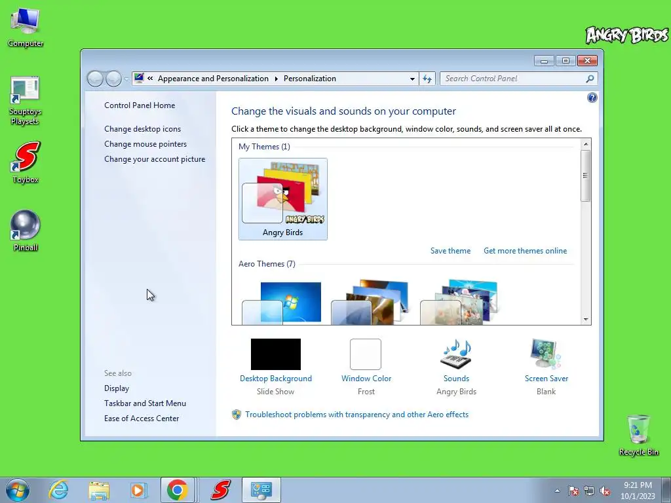Click the address bar control panel icon
This screenshot has height=503, width=671.
coord(139,79)
